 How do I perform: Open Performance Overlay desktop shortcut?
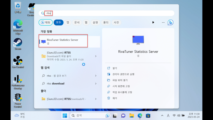tap(18, 82)
